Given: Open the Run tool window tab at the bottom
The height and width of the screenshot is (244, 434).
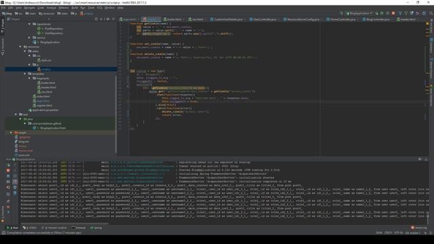Looking at the screenshot, I should tap(12, 228).
